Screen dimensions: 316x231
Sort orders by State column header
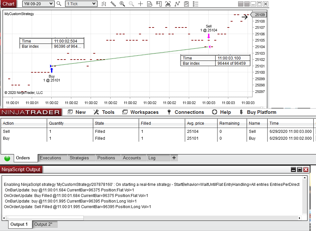coord(116,123)
